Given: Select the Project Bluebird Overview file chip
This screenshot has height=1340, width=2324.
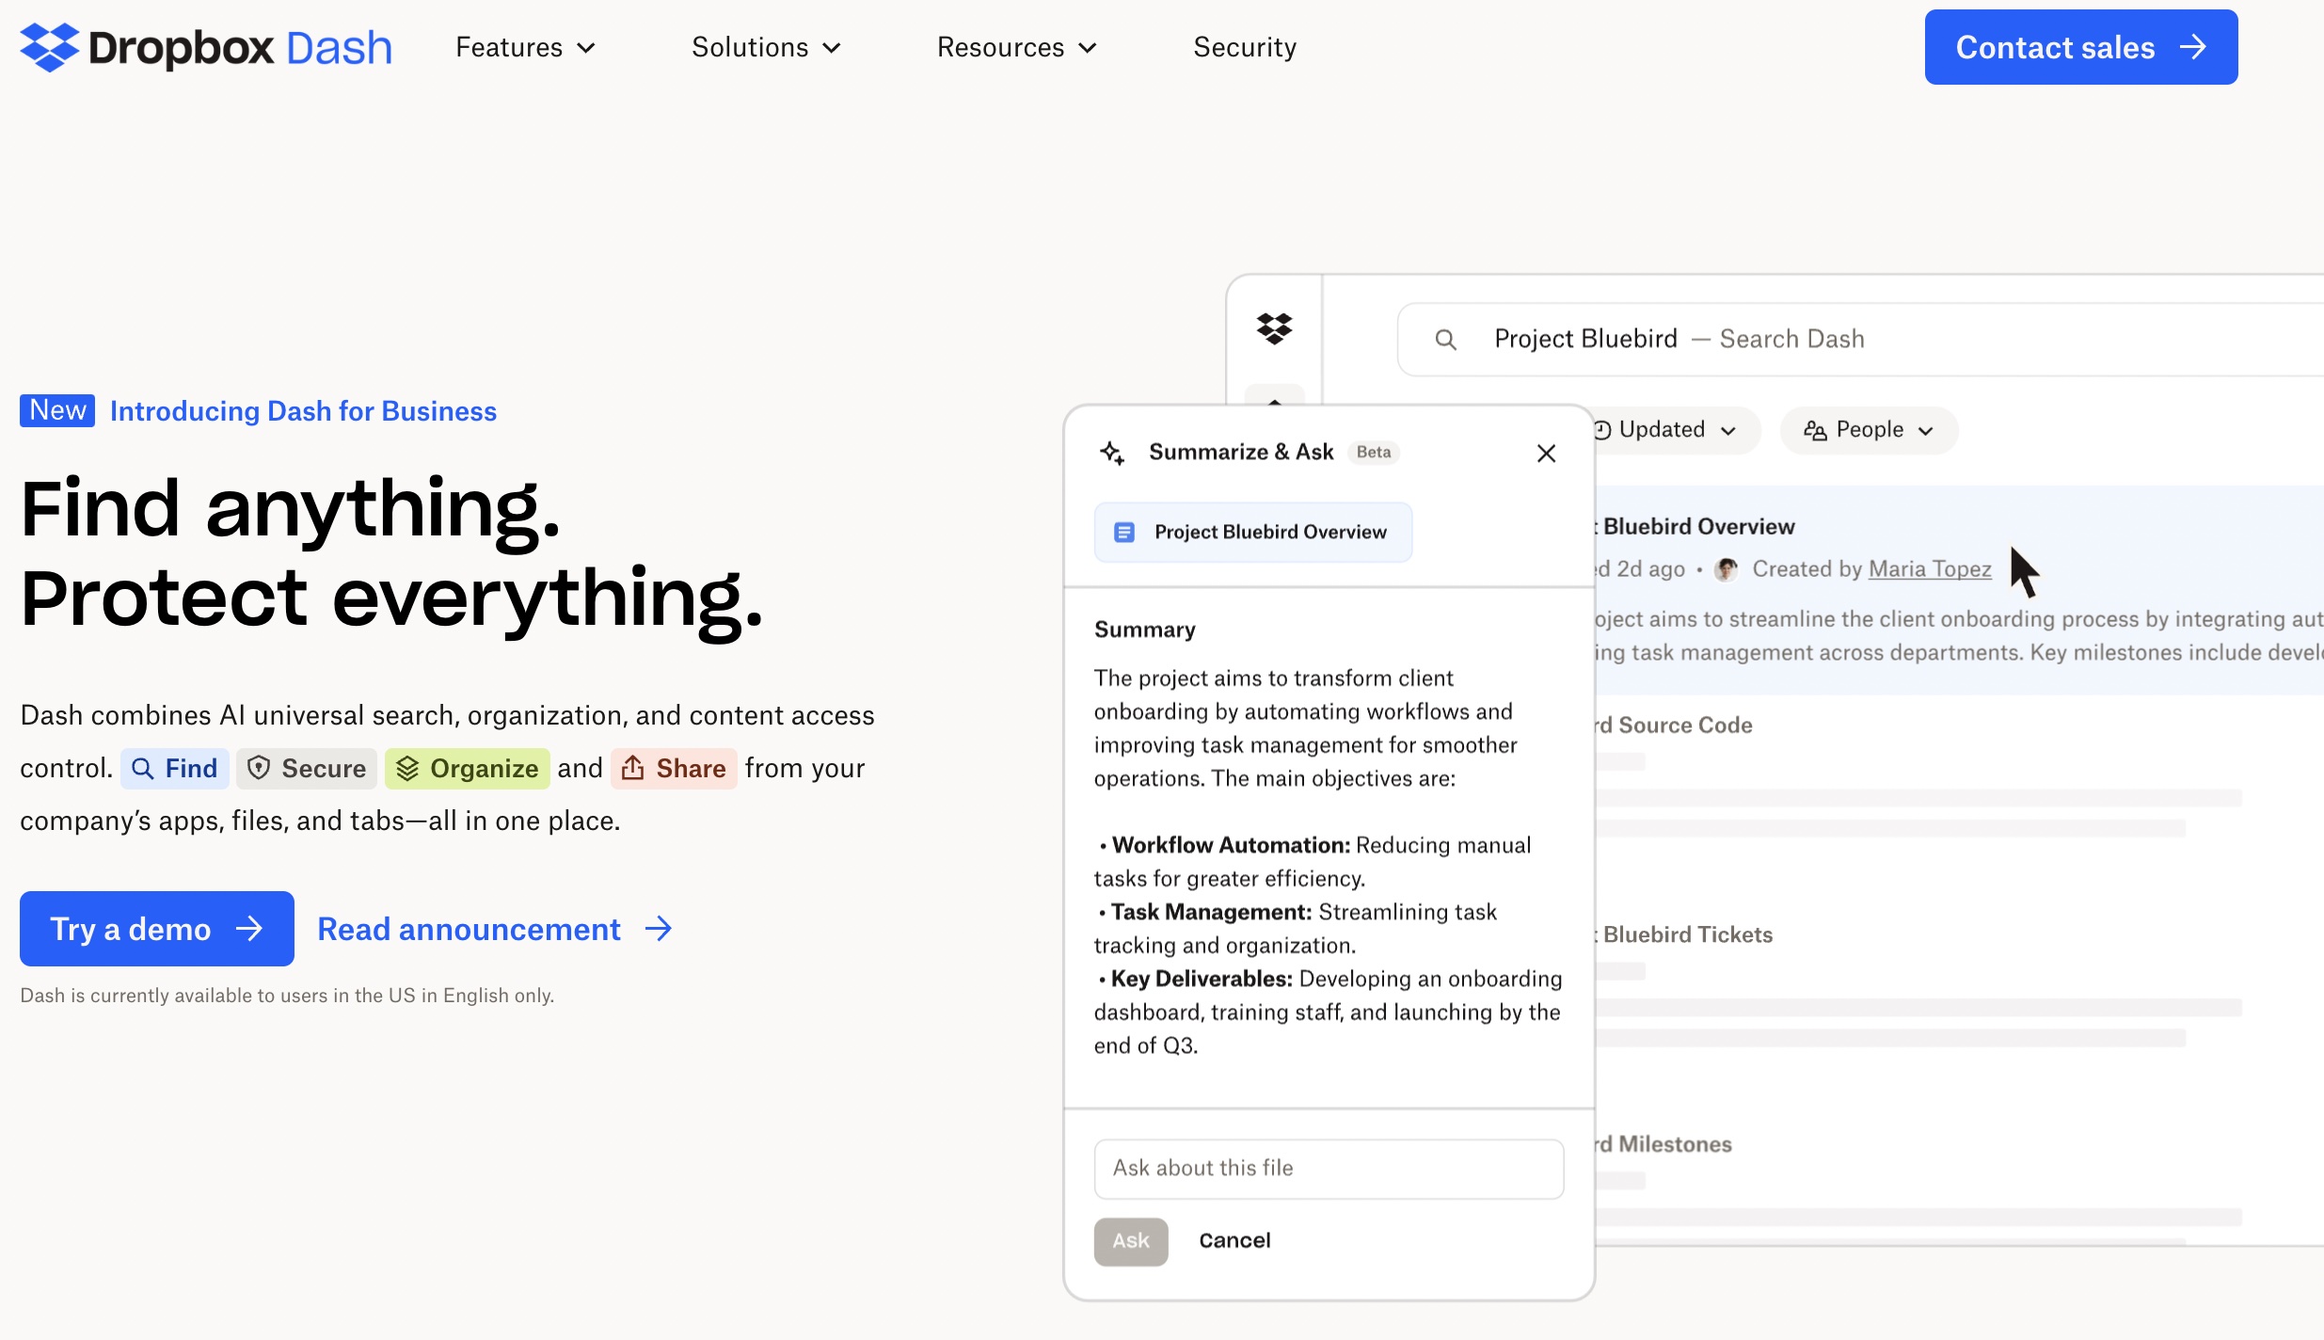Looking at the screenshot, I should point(1252,532).
